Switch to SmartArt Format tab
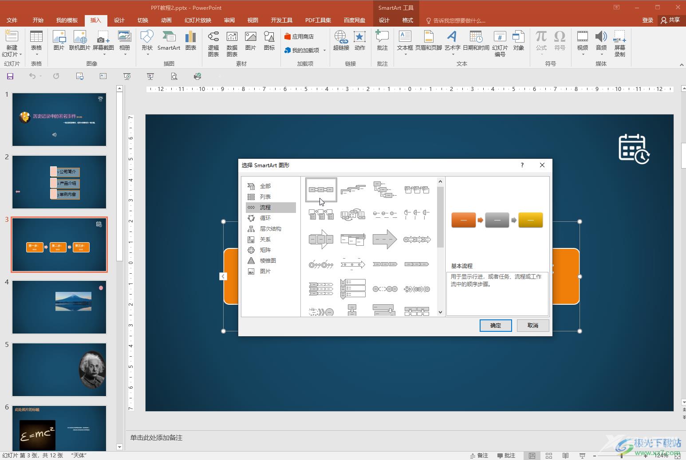The image size is (686, 460). coord(407,20)
